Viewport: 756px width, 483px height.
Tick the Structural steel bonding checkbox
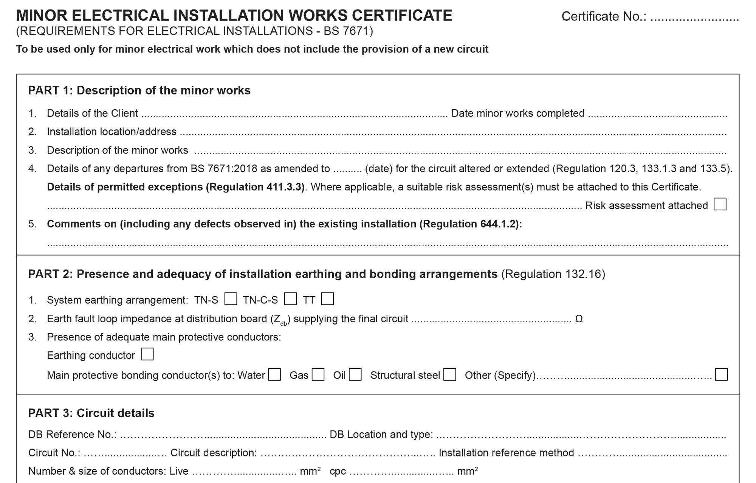(449, 374)
